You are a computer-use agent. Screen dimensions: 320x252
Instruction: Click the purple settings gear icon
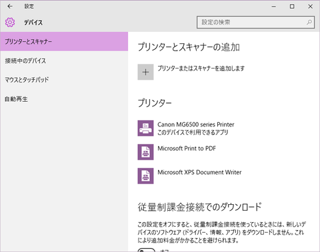10,23
